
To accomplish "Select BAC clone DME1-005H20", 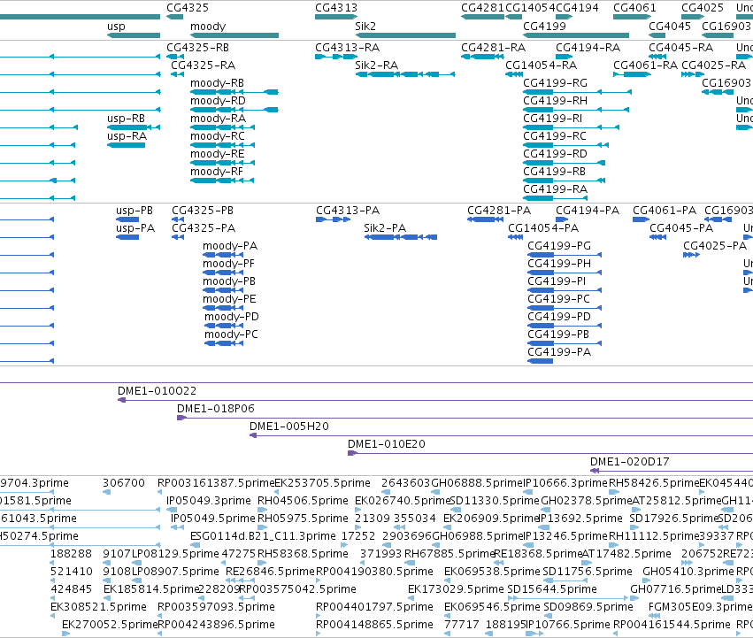I will [x=289, y=427].
